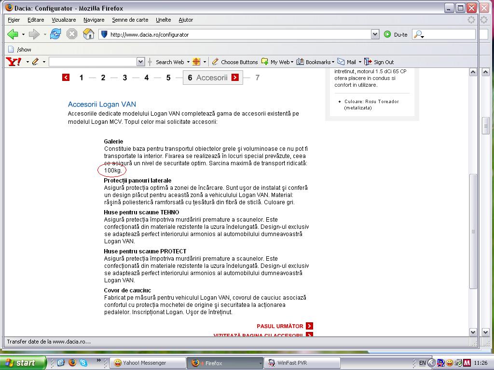The width and height of the screenshot is (494, 370).
Task: Open the My Web dropdown arrow
Action: [x=292, y=62]
